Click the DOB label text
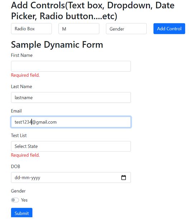This screenshot has height=221, width=189. click(15, 166)
